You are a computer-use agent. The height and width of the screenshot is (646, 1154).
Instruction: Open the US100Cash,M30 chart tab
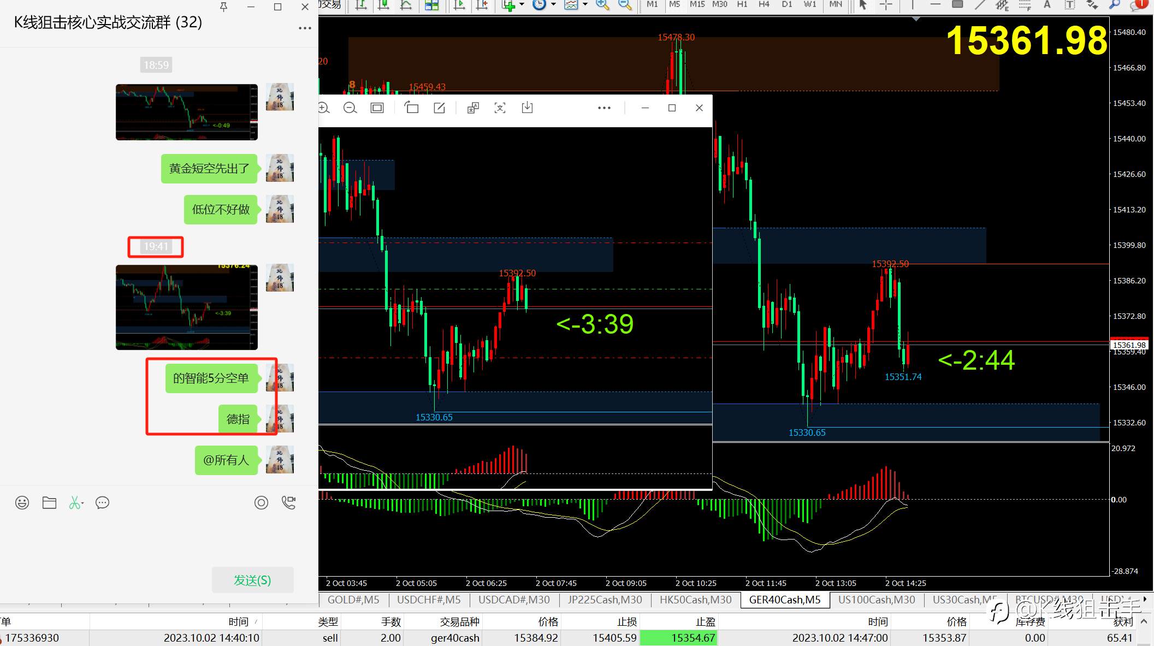click(877, 600)
